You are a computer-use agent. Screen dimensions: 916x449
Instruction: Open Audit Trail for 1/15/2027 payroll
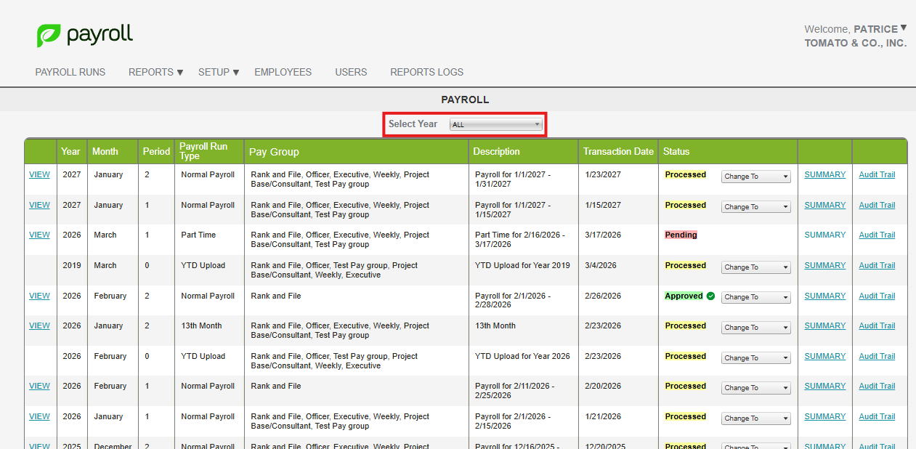pos(877,206)
